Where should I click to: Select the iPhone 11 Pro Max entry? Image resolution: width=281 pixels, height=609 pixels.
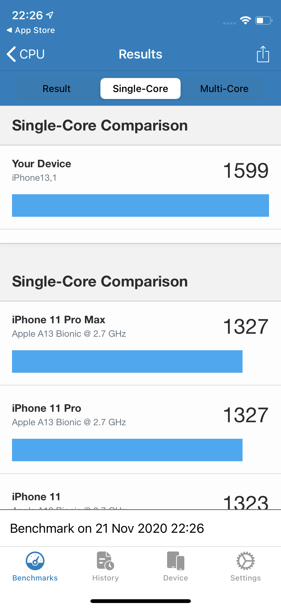point(59,320)
